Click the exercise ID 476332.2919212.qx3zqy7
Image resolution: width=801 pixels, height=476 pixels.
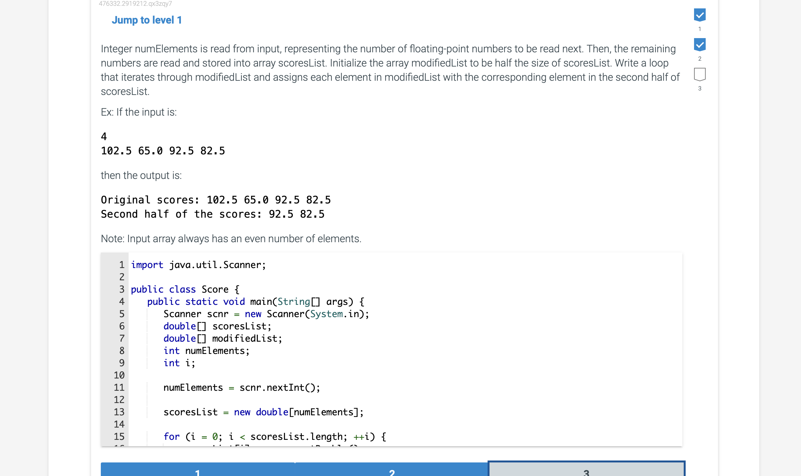tap(135, 4)
